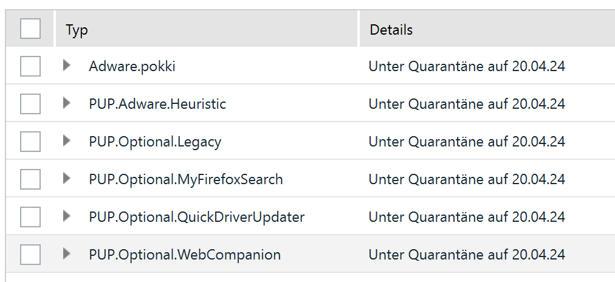615x282 pixels.
Task: Mark the PUP.Optional.MyFirefoxSearch checkbox
Action: pyautogui.click(x=30, y=179)
